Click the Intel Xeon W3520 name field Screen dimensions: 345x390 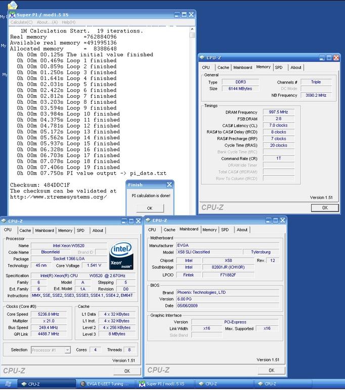pyautogui.click(x=69, y=246)
